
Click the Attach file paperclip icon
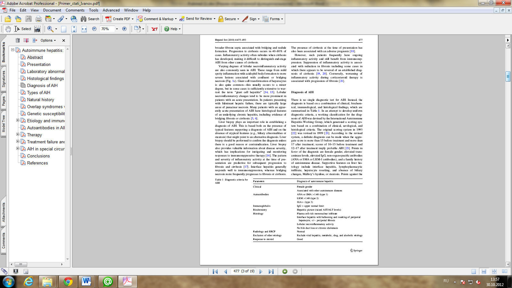tap(61, 19)
